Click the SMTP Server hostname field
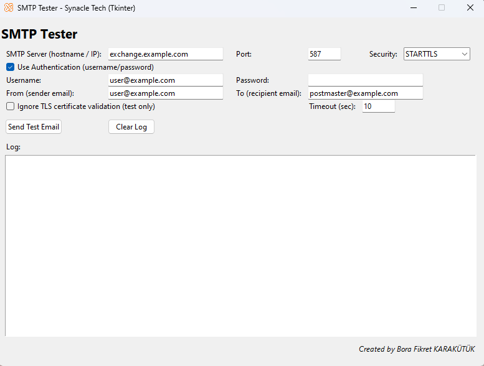Viewport: 484px width, 366px height. (x=165, y=54)
